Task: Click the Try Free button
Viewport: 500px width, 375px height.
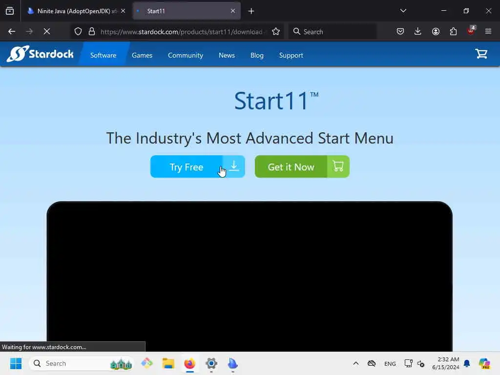Action: click(x=198, y=167)
